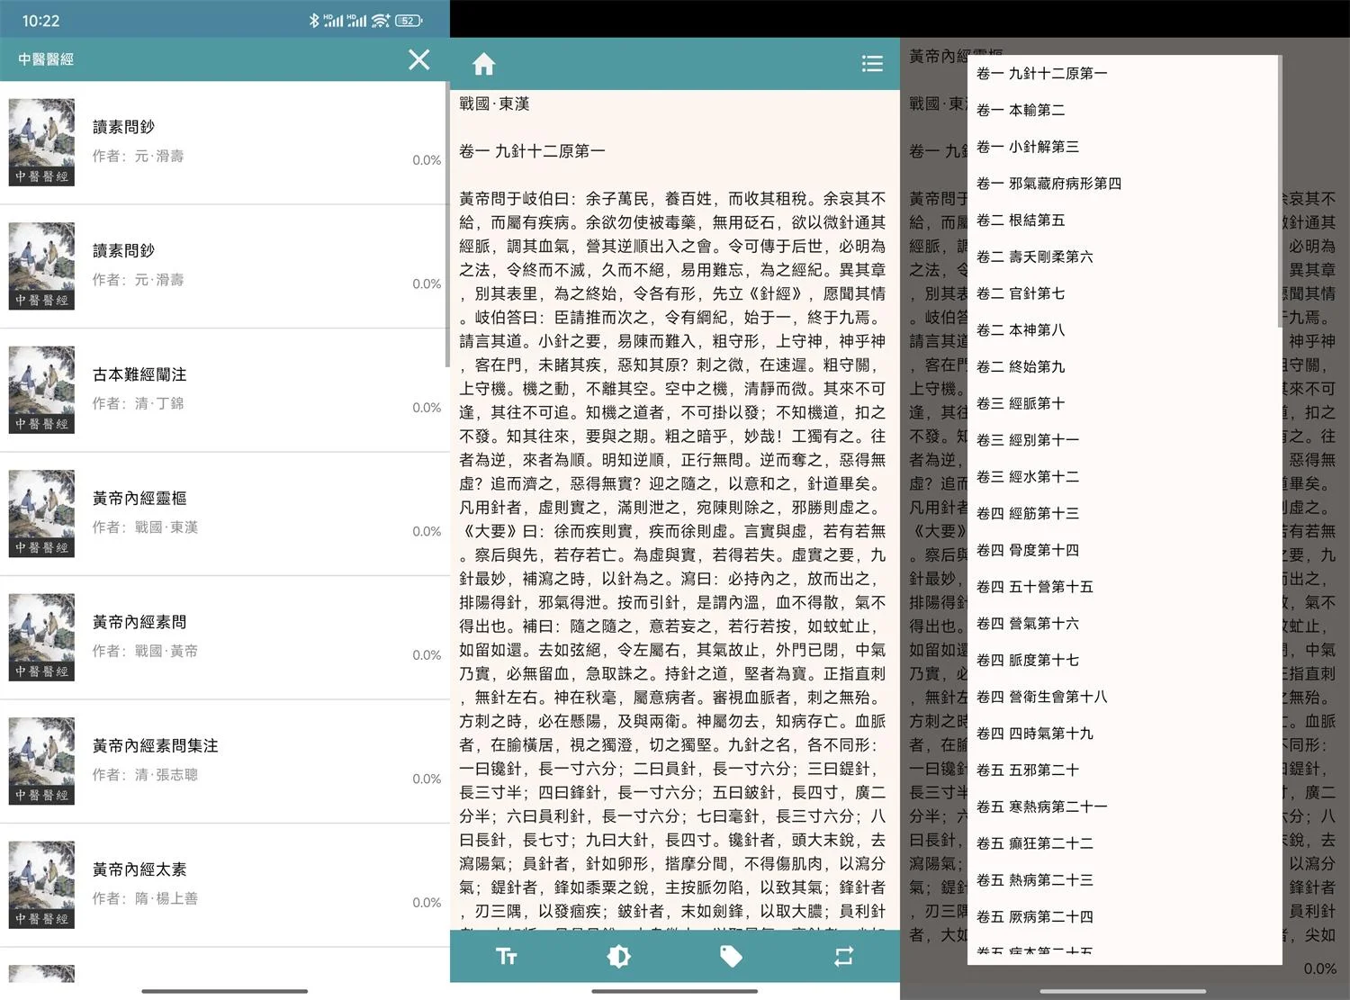Tap the cover thumbnail of 黃帝內經太素
Viewport: 1350px width, 1000px height.
click(41, 885)
